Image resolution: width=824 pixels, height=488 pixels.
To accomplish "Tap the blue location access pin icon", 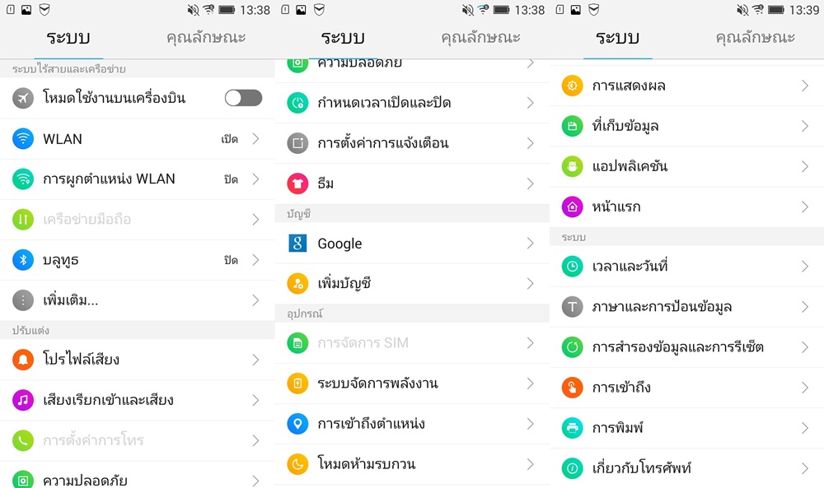I will [x=297, y=424].
